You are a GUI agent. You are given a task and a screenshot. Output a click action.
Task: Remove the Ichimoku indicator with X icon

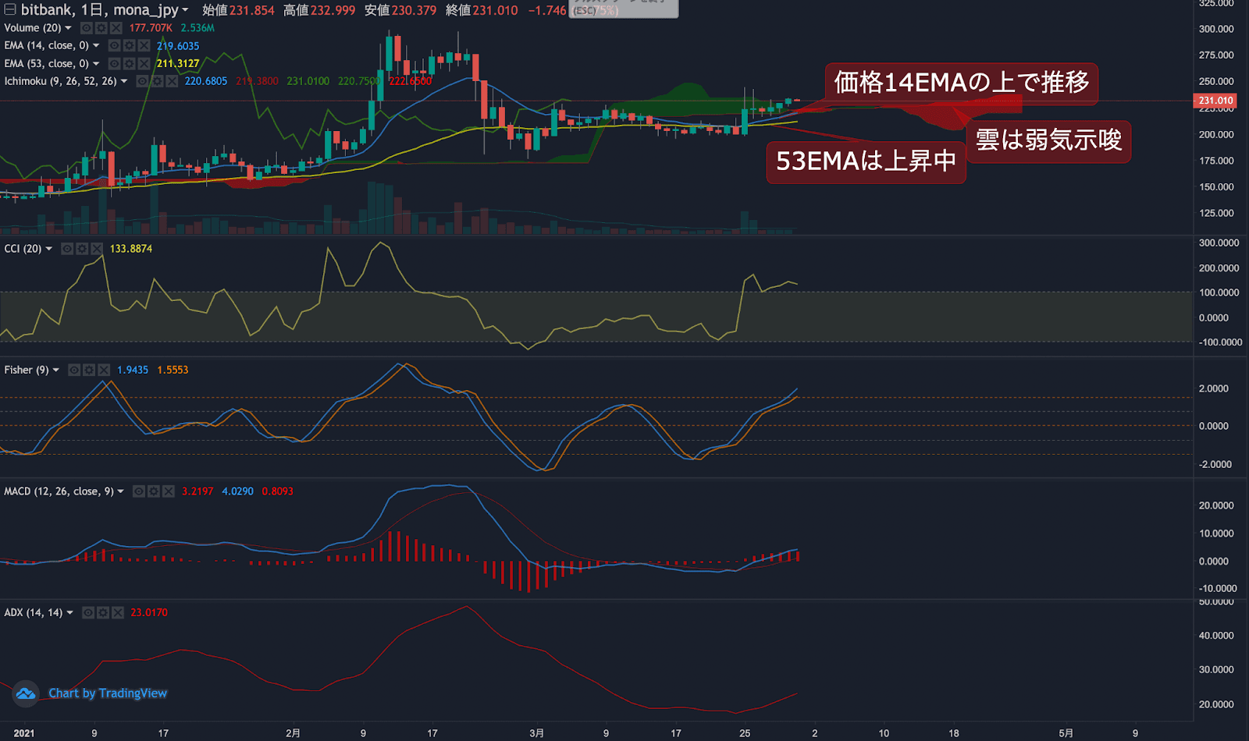coord(172,81)
